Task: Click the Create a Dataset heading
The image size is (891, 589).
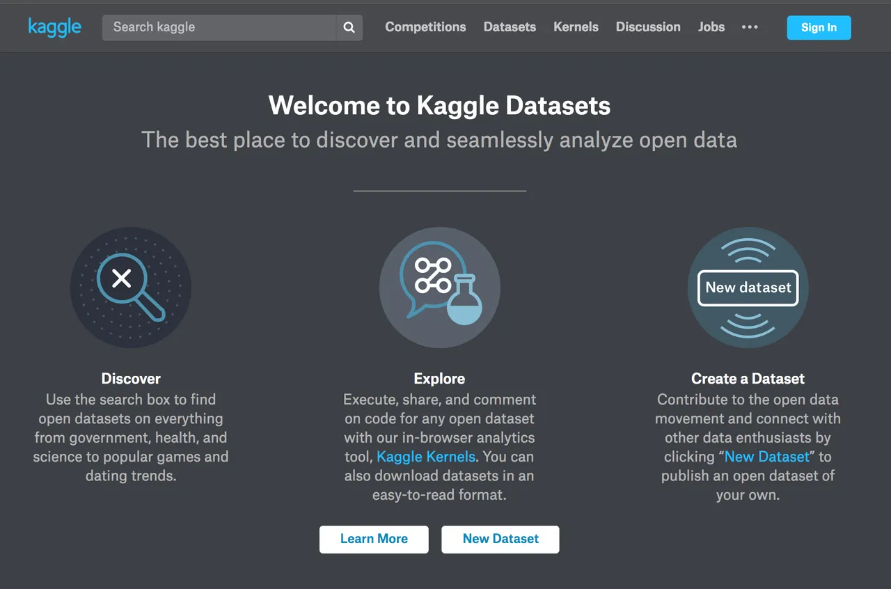Action: click(x=748, y=379)
